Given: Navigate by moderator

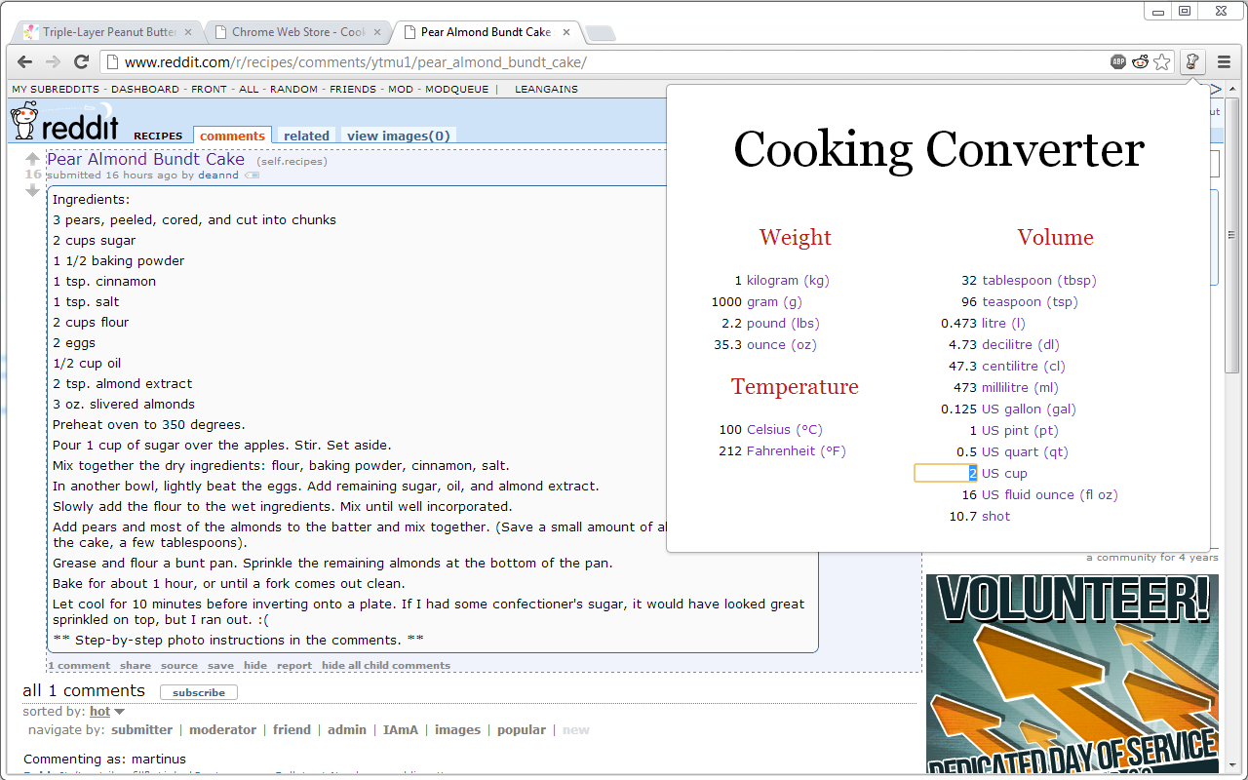Looking at the screenshot, I should tap(222, 729).
